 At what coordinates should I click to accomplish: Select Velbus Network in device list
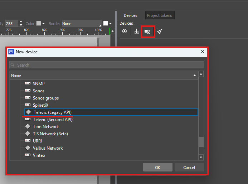(48, 148)
